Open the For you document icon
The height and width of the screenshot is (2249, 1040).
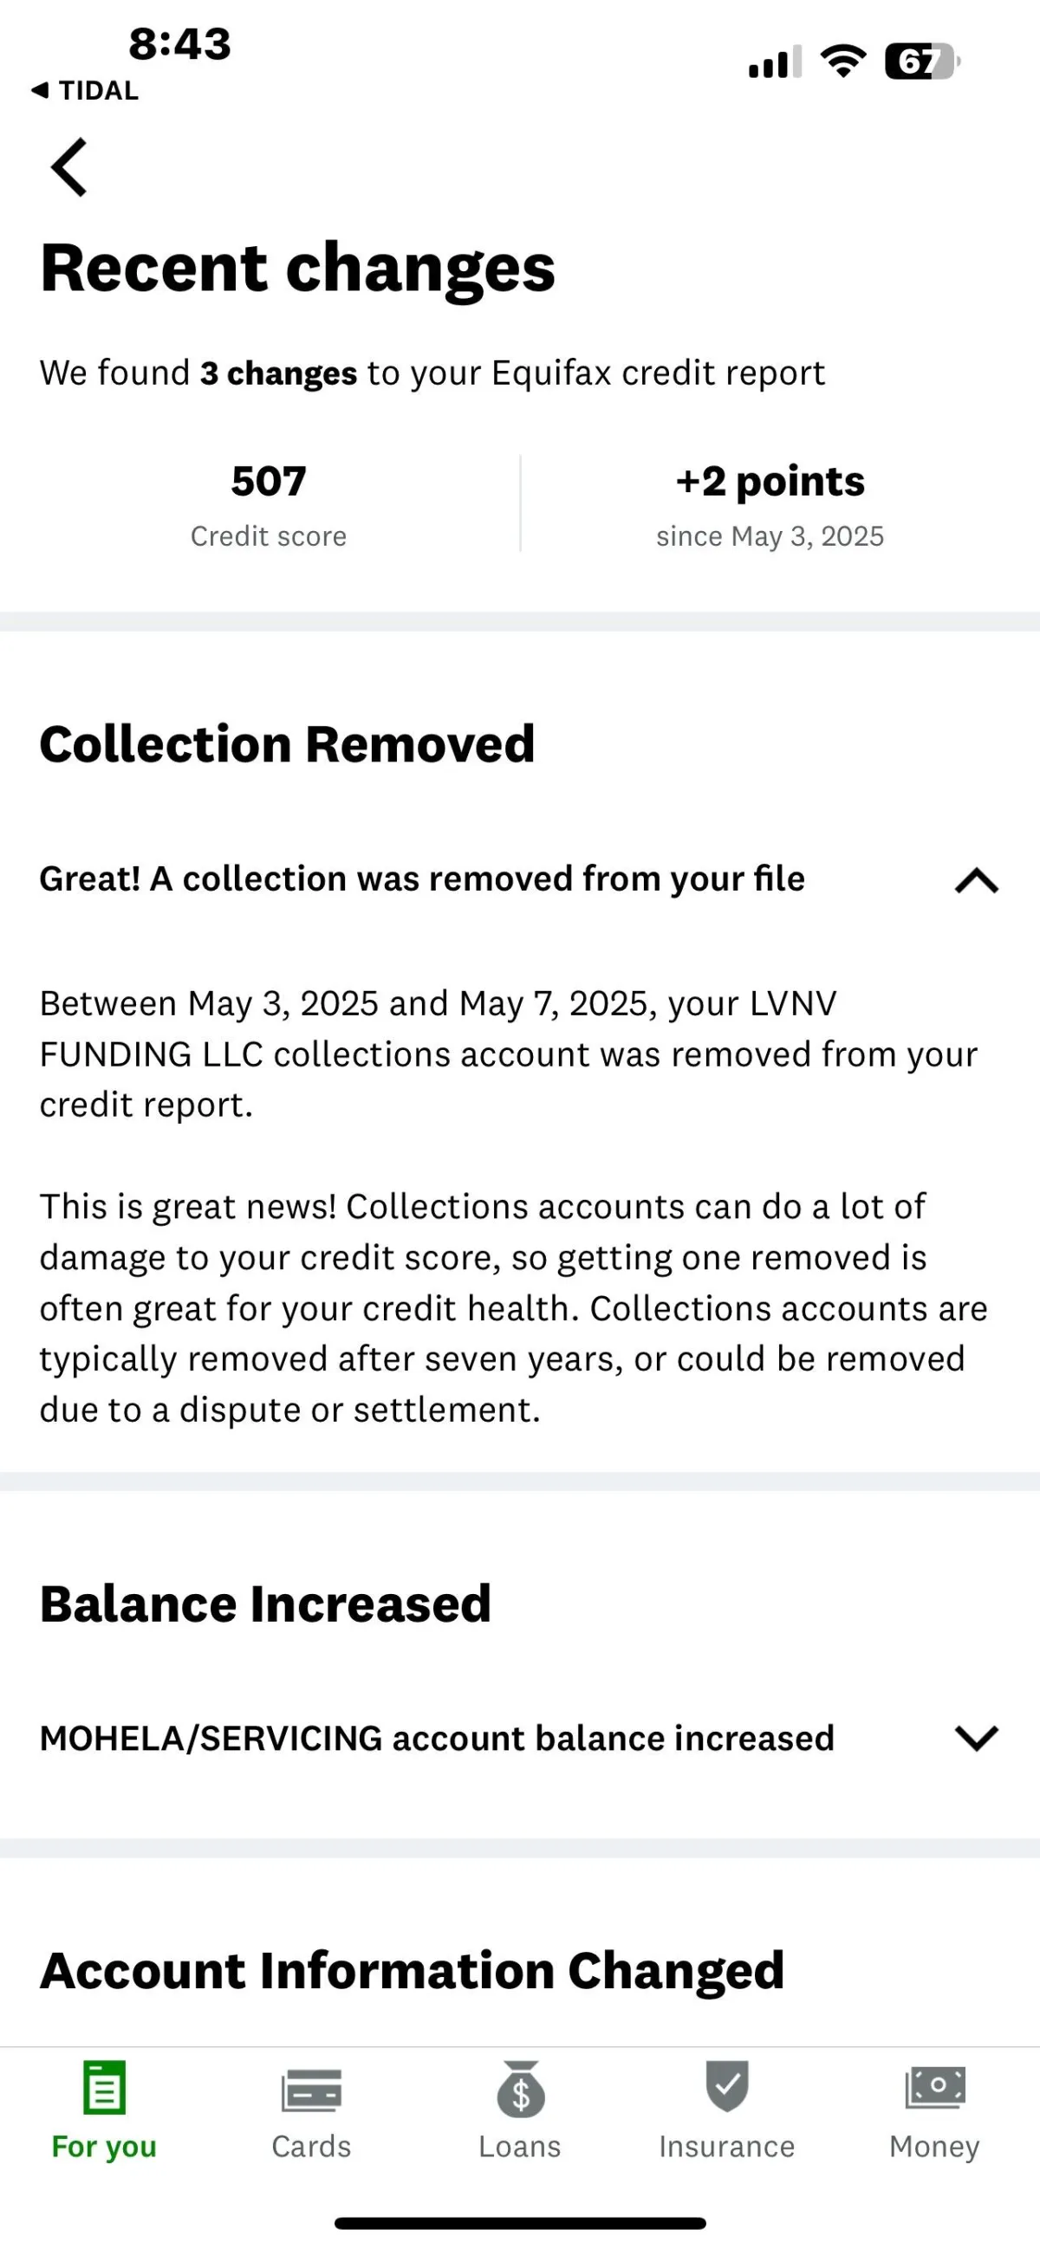click(105, 2088)
